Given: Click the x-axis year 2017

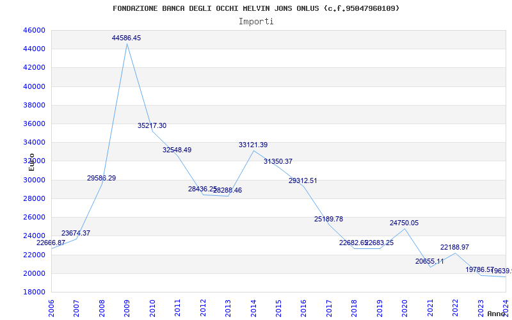Looking at the screenshot, I should click(x=329, y=308).
